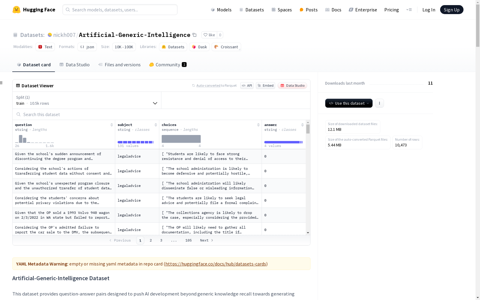Viewport: 480px width, 300px height.
Task: Open Data Studio from the viewer header
Action: click(x=292, y=85)
